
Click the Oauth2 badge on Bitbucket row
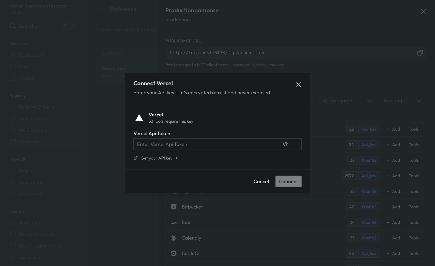369,207
